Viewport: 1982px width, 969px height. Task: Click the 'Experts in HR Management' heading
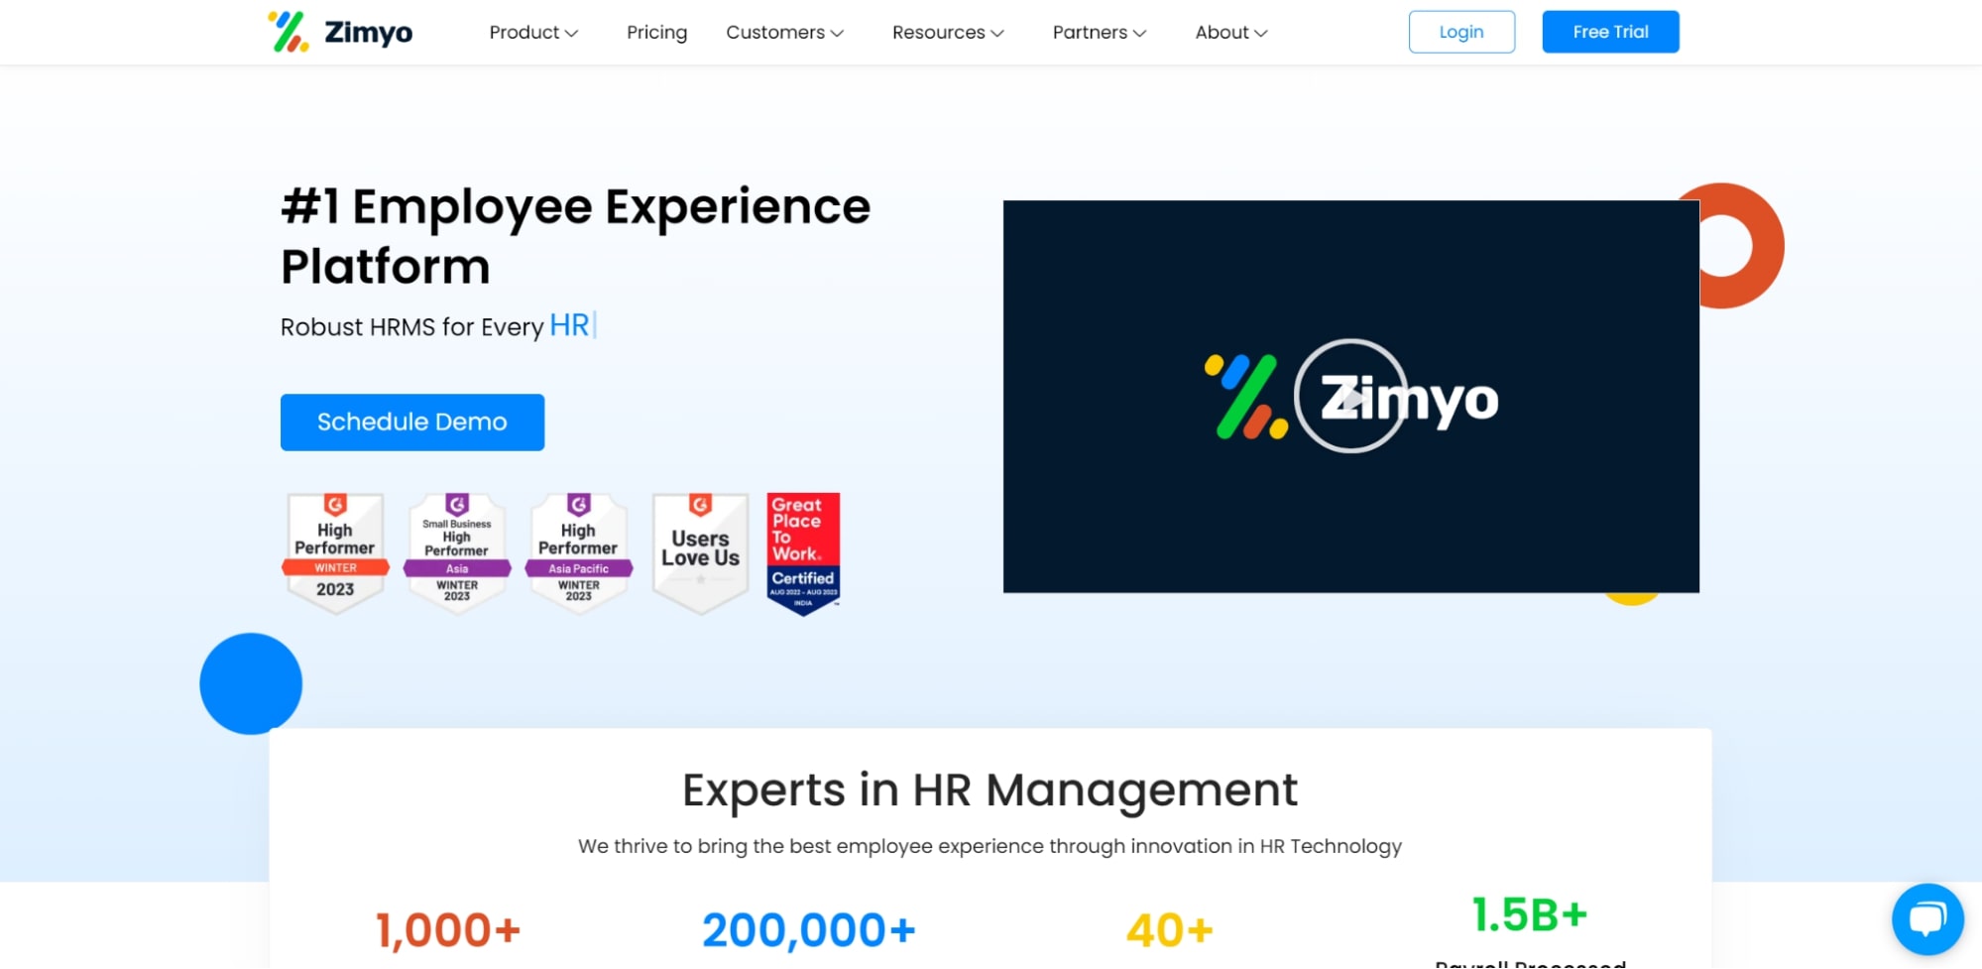[990, 790]
